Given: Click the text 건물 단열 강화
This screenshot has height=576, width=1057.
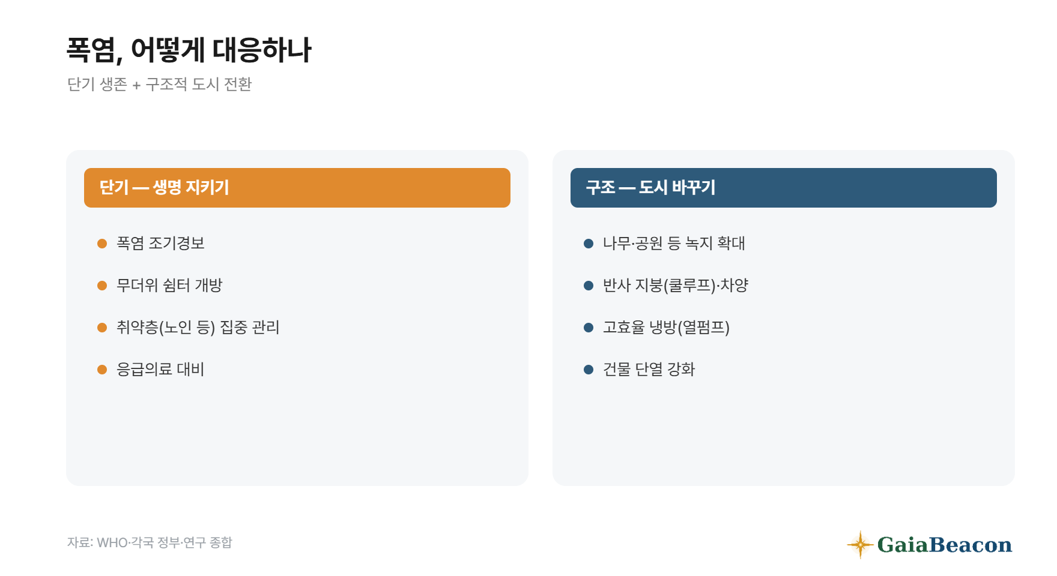Looking at the screenshot, I should pos(649,369).
